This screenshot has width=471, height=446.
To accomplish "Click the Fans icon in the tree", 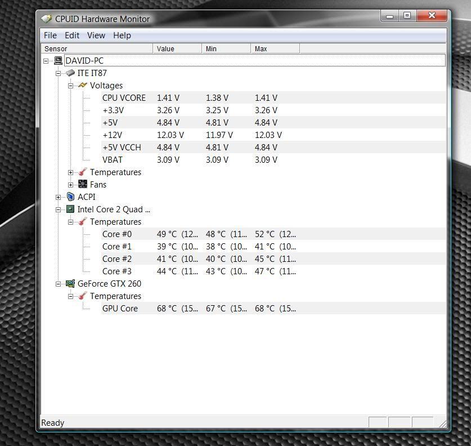I will 83,185.
